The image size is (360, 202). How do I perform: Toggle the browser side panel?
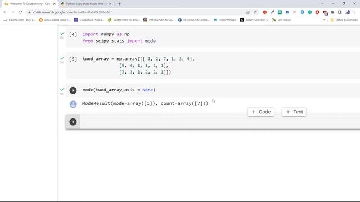pos(340,12)
